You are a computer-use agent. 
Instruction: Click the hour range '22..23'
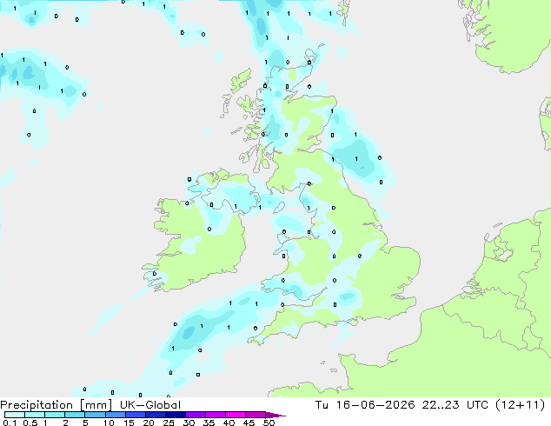click(x=441, y=405)
